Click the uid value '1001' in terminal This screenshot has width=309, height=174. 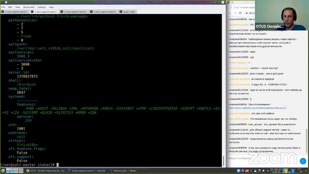tap(21, 129)
